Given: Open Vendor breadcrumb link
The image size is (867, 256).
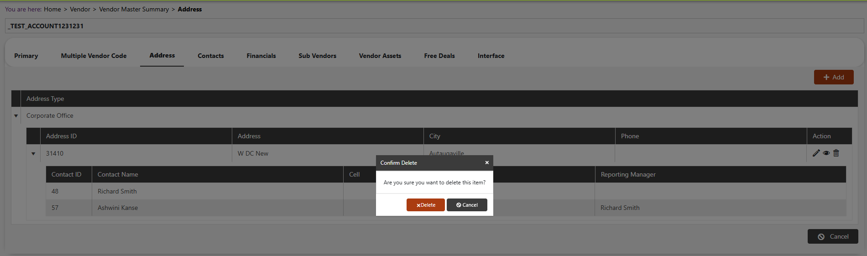Looking at the screenshot, I should [x=80, y=9].
